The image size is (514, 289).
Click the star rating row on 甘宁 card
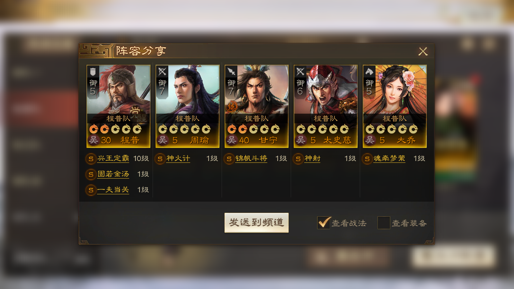coord(253,129)
